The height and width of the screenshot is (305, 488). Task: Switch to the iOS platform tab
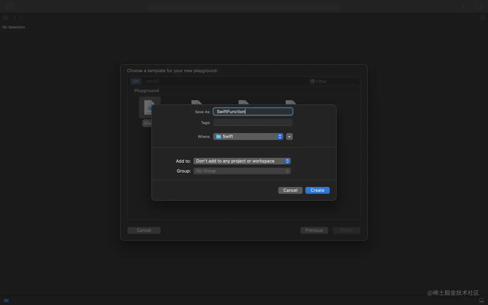(x=136, y=81)
